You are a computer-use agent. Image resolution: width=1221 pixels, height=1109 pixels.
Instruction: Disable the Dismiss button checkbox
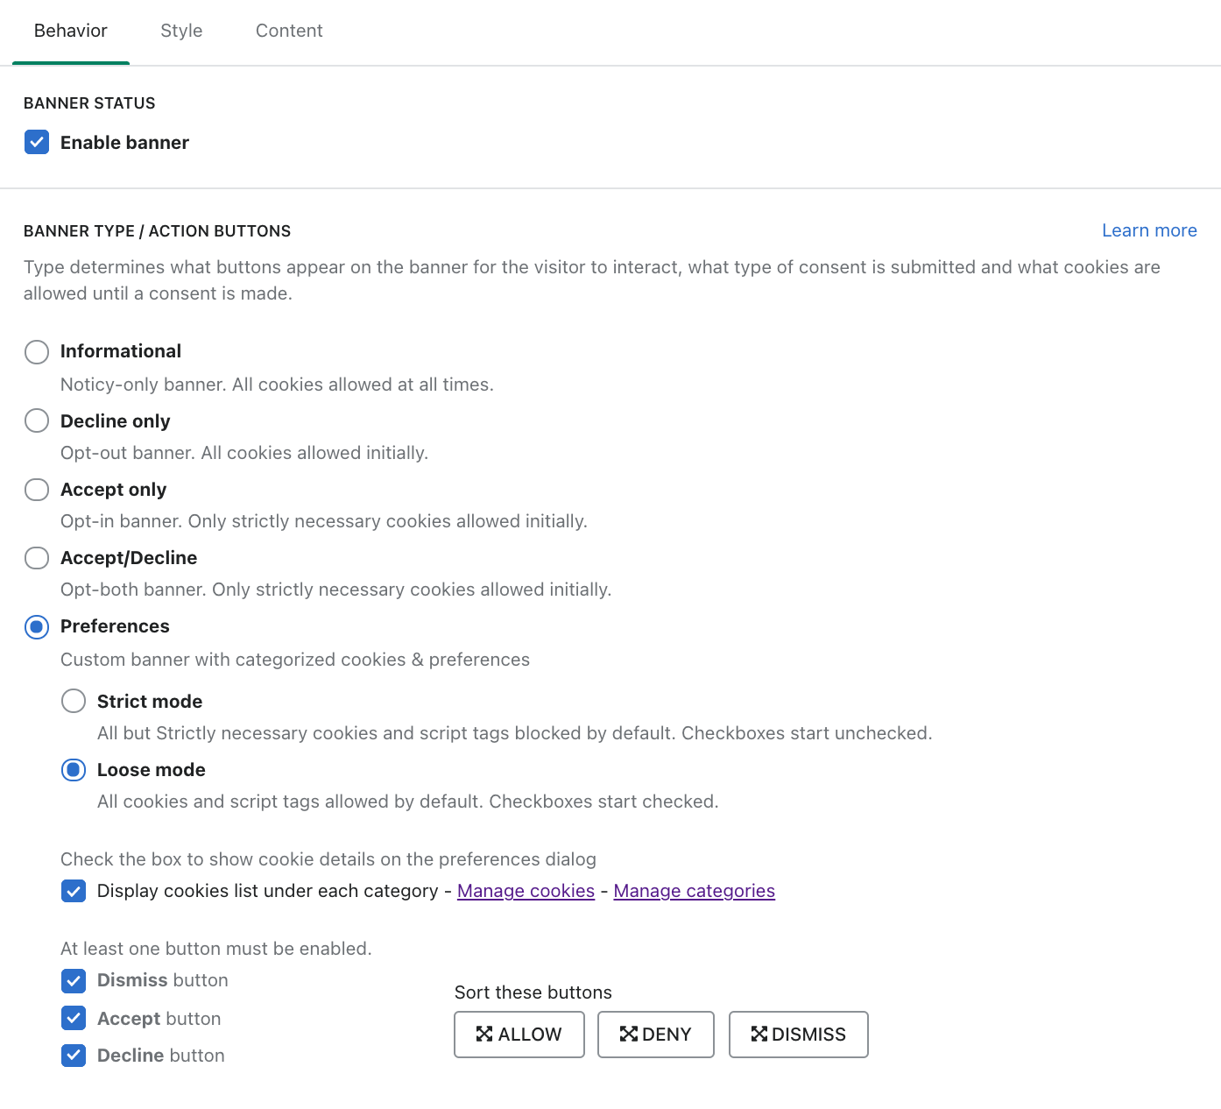[74, 980]
